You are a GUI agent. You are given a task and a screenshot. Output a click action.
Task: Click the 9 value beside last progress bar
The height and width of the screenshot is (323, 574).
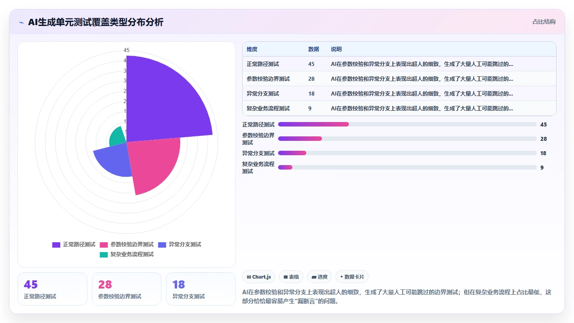542,168
